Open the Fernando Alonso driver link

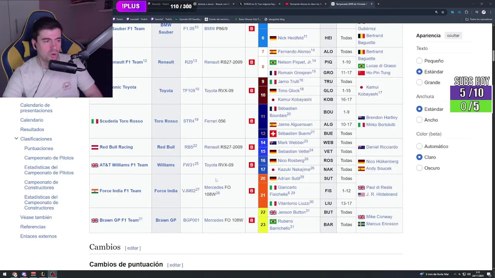point(294,52)
